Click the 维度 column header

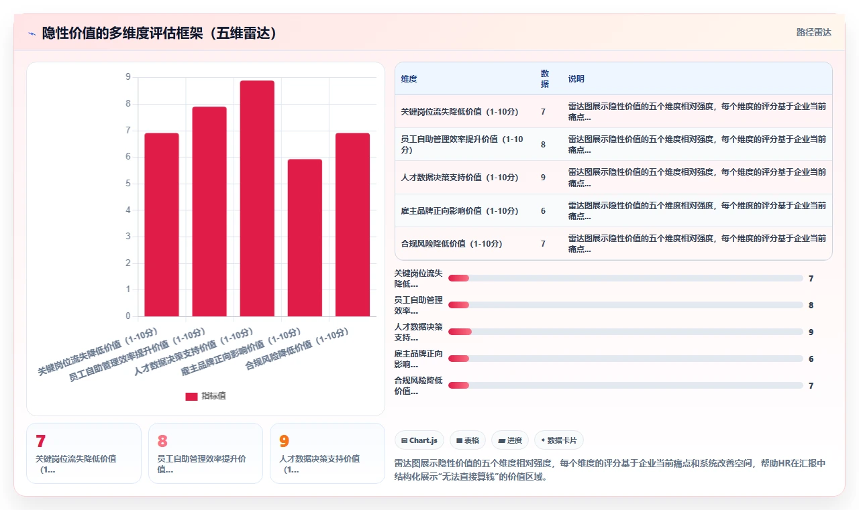tap(409, 78)
